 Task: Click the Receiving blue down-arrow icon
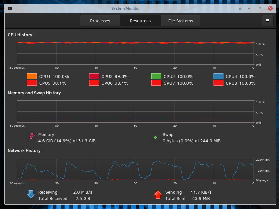pos(31,195)
